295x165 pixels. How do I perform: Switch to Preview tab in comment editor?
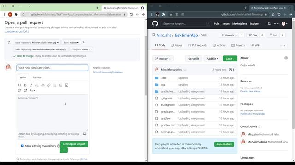click(x=37, y=77)
